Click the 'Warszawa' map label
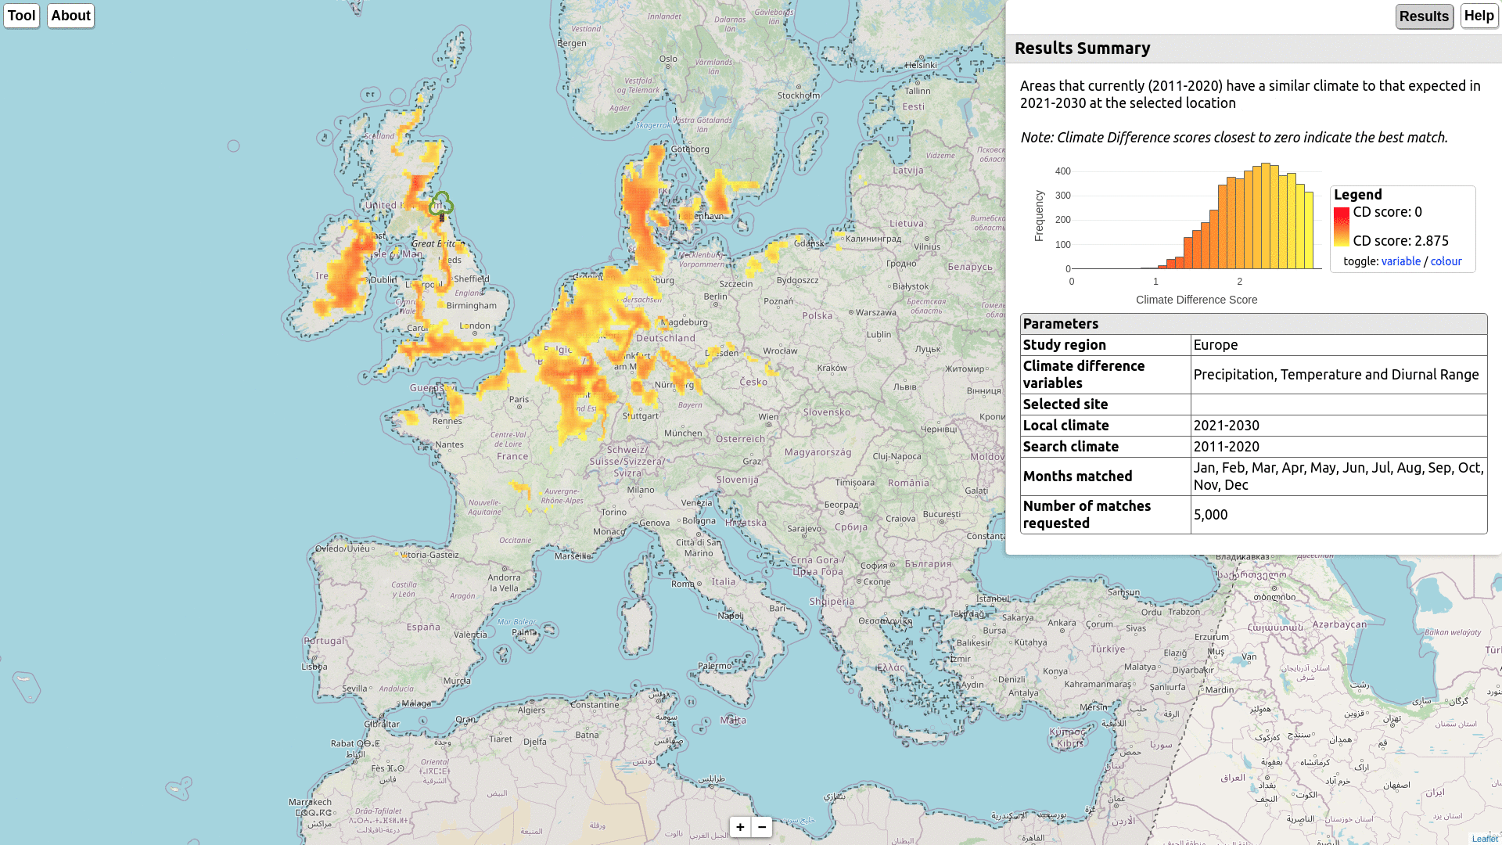The height and width of the screenshot is (845, 1502). [876, 312]
